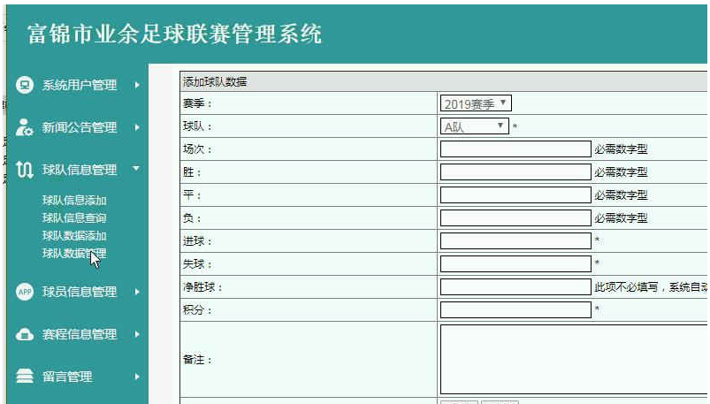Viewport: 710px width, 404px height.
Task: Open 球员信息管理 menu
Action: 80,292
